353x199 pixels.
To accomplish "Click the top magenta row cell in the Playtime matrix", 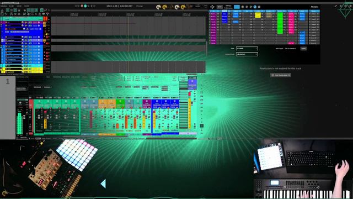I will tap(213, 14).
